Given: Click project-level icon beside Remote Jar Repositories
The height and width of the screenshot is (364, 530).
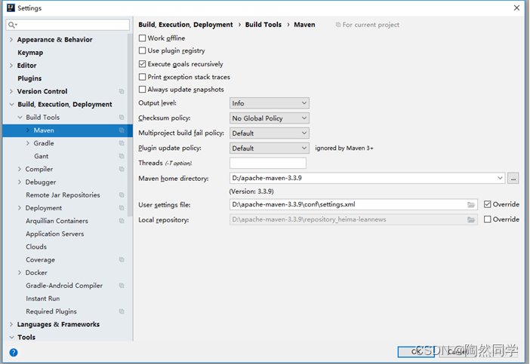Looking at the screenshot, I should (122, 195).
